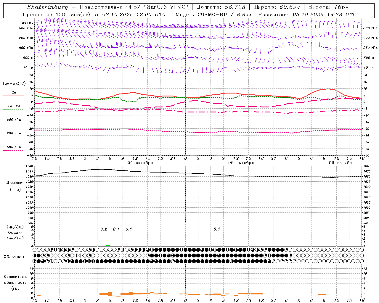Click the 'Высота: 166м' elevation text
This screenshot has height=303, width=379.
[328, 7]
